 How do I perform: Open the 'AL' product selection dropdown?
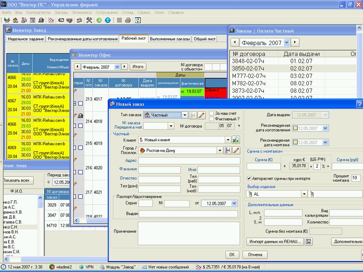pyautogui.click(x=304, y=194)
